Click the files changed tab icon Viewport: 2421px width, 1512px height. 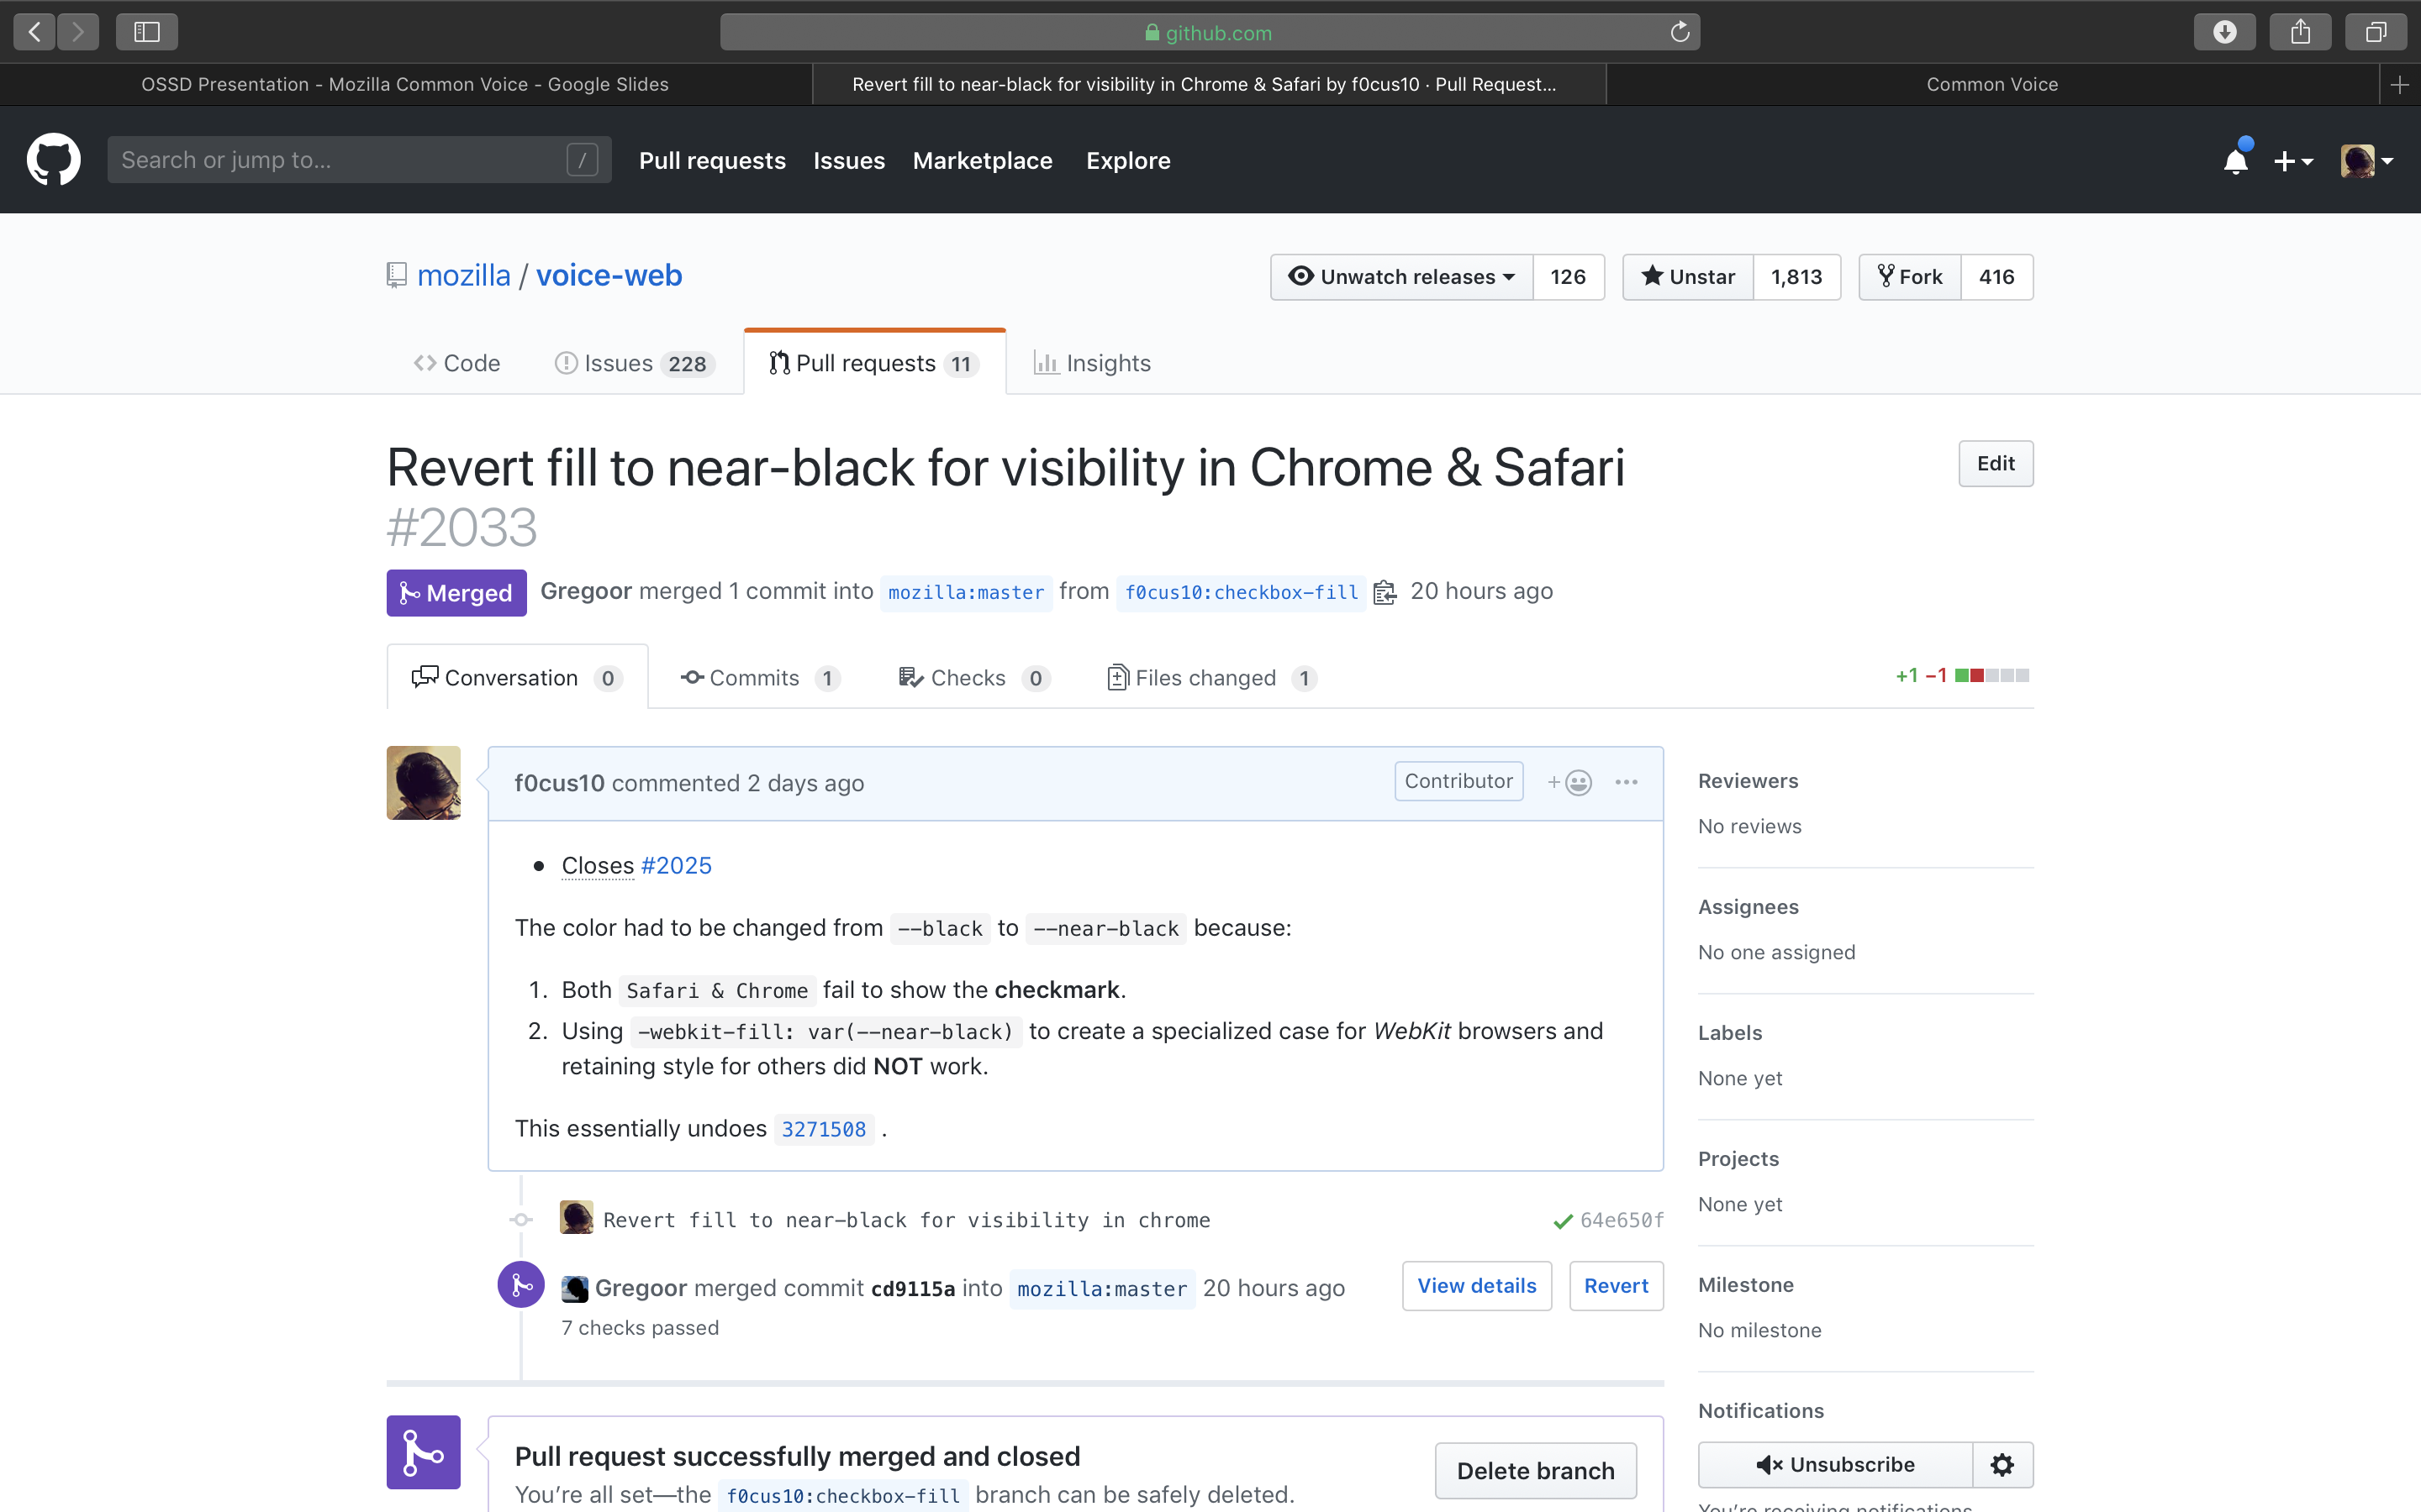click(1116, 678)
